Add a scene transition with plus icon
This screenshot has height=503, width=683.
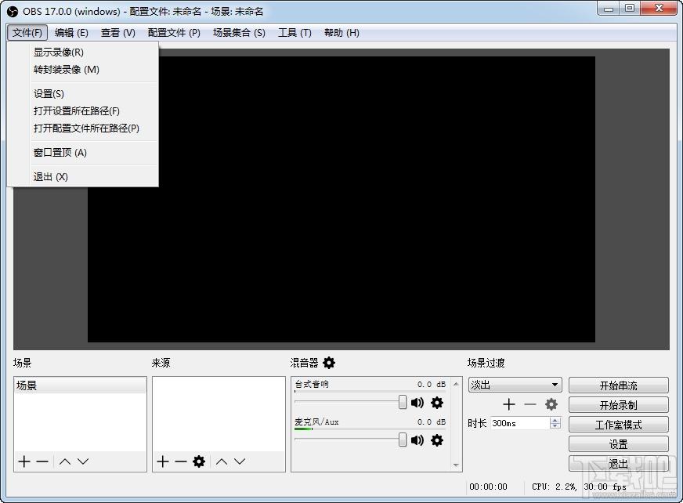(509, 404)
